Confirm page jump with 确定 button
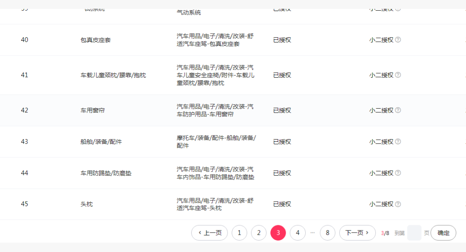Image resolution: width=466 pixels, height=252 pixels. pos(443,233)
